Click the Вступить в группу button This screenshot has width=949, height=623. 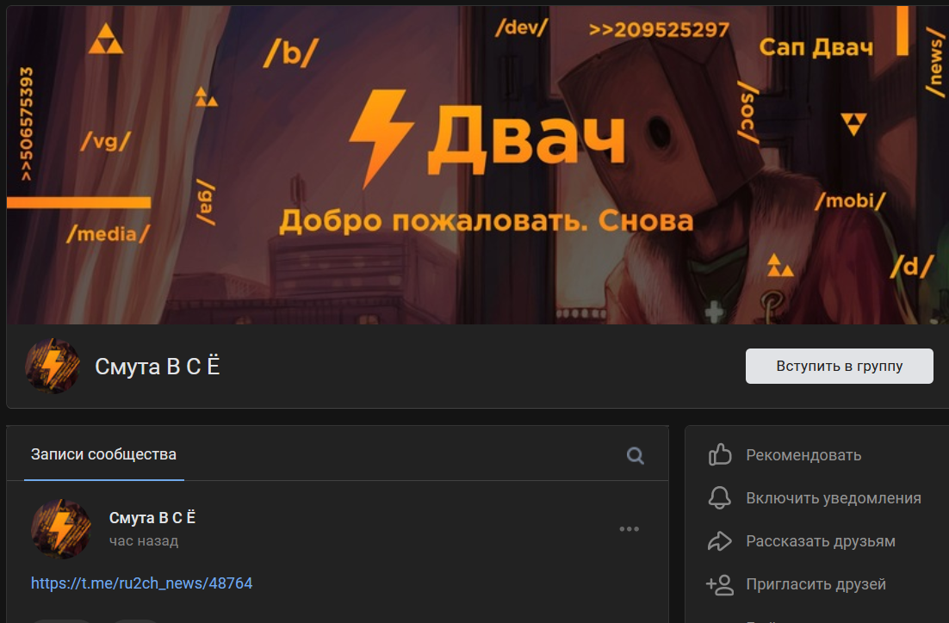[839, 366]
